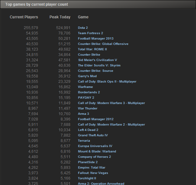Click the Game column header
The height and width of the screenshot is (185, 196).
tap(83, 17)
